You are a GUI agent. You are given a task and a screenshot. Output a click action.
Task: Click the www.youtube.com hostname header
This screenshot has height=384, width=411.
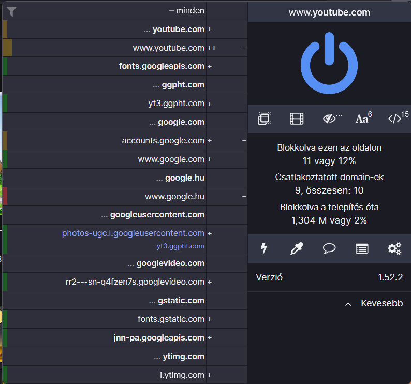(329, 12)
